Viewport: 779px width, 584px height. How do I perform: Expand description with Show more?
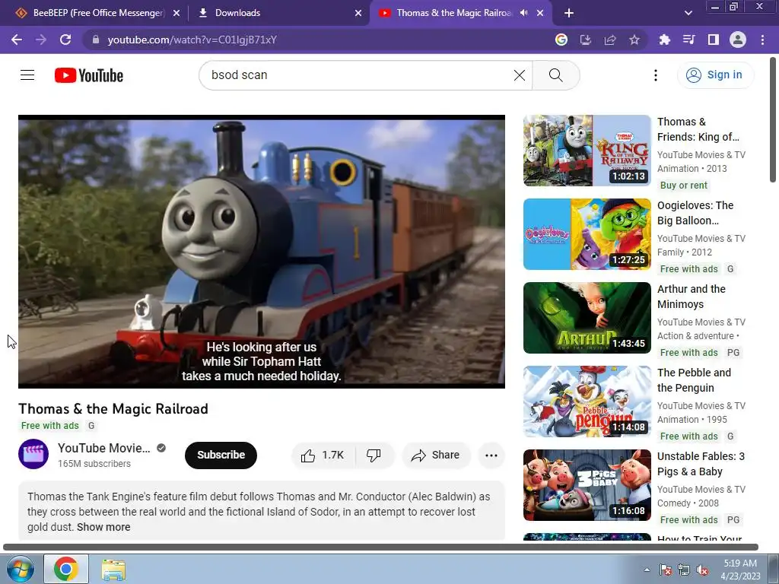[103, 527]
